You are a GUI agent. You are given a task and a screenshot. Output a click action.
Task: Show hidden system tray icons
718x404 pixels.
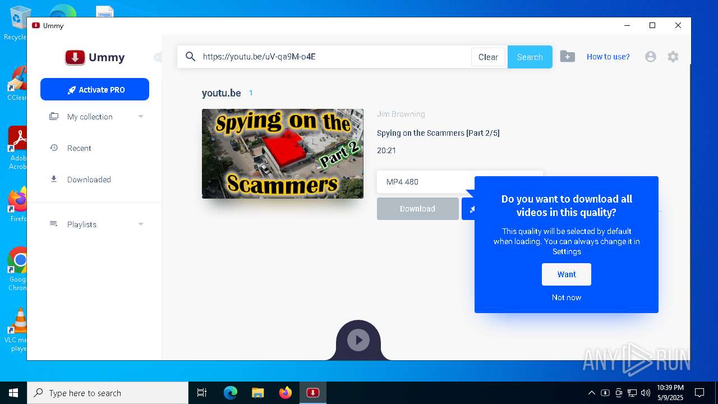click(591, 393)
